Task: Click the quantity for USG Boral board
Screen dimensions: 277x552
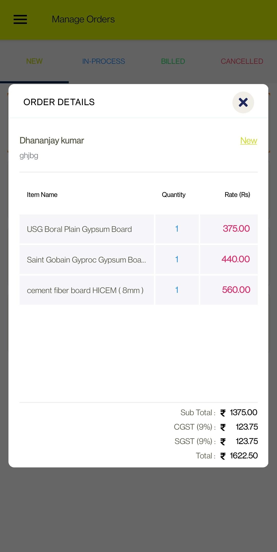Action: click(x=177, y=229)
